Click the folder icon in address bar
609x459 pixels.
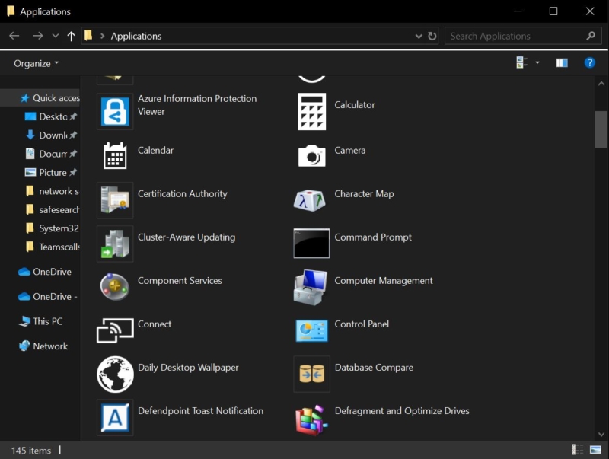pos(88,35)
